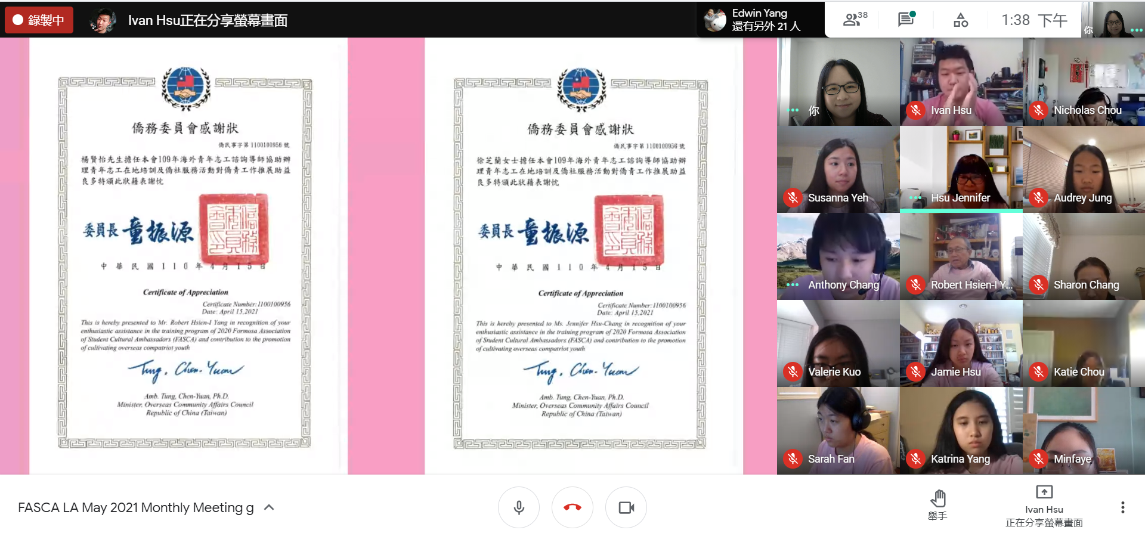Click the FASCA LA May 2021 meeting title
This screenshot has width=1145, height=533.
tap(135, 507)
